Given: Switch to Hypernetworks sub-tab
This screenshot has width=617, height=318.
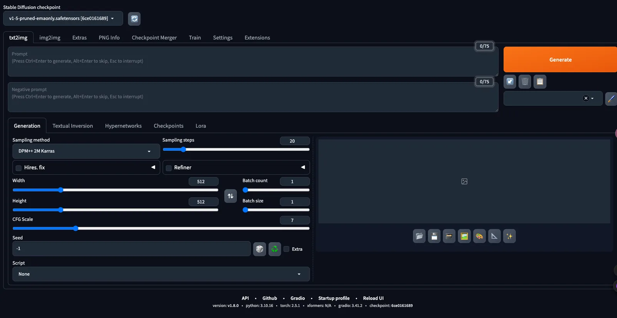Looking at the screenshot, I should tap(123, 126).
